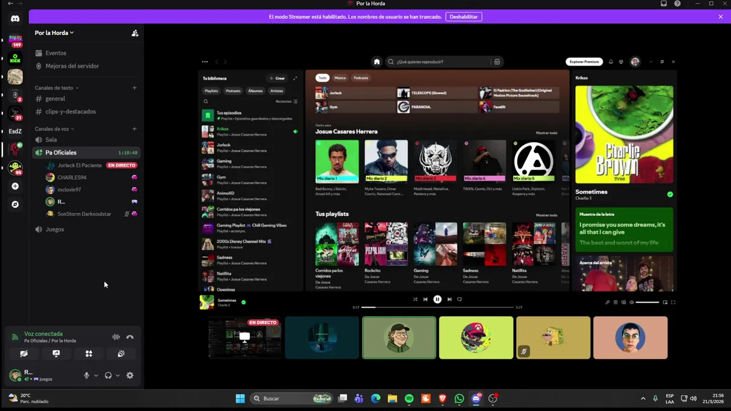Open Discord inbox icon in title bar
Screen dimensions: 731x411
(664, 3)
